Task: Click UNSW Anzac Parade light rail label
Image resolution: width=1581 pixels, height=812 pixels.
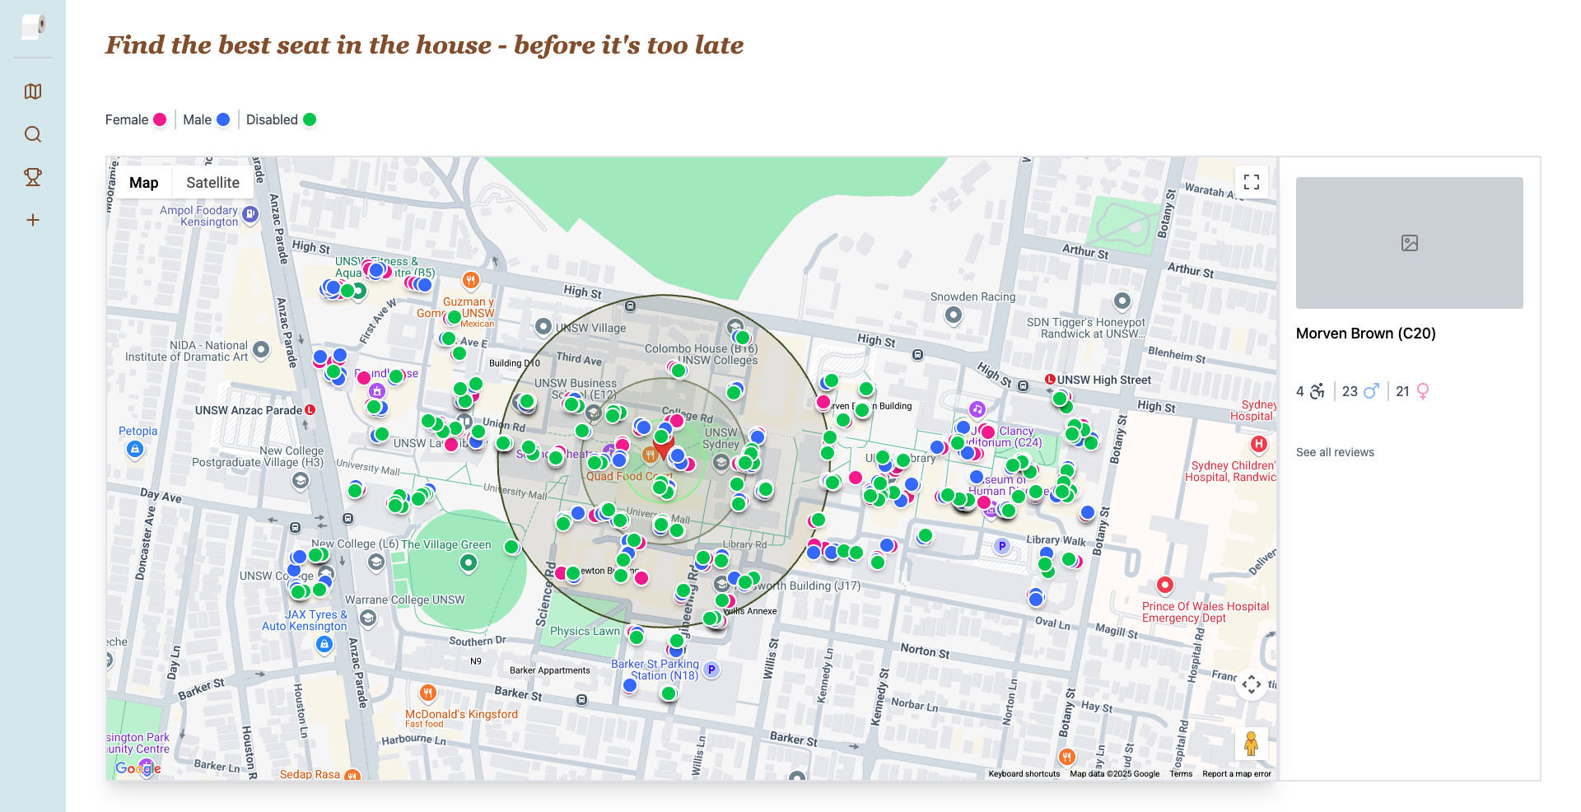Action: [249, 410]
